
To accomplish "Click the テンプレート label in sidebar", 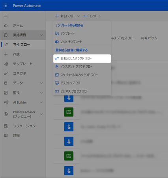I will tap(23, 64).
